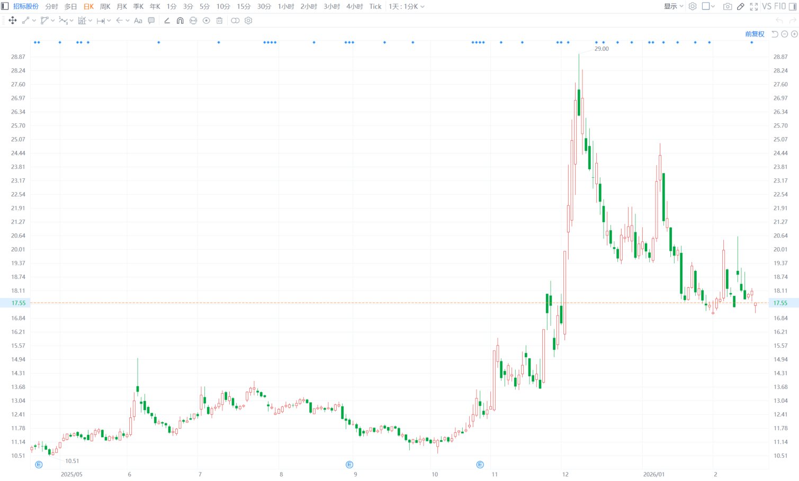This screenshot has width=799, height=481.
Task: Toggle the right sidebar panel icon
Action: click(x=793, y=6)
